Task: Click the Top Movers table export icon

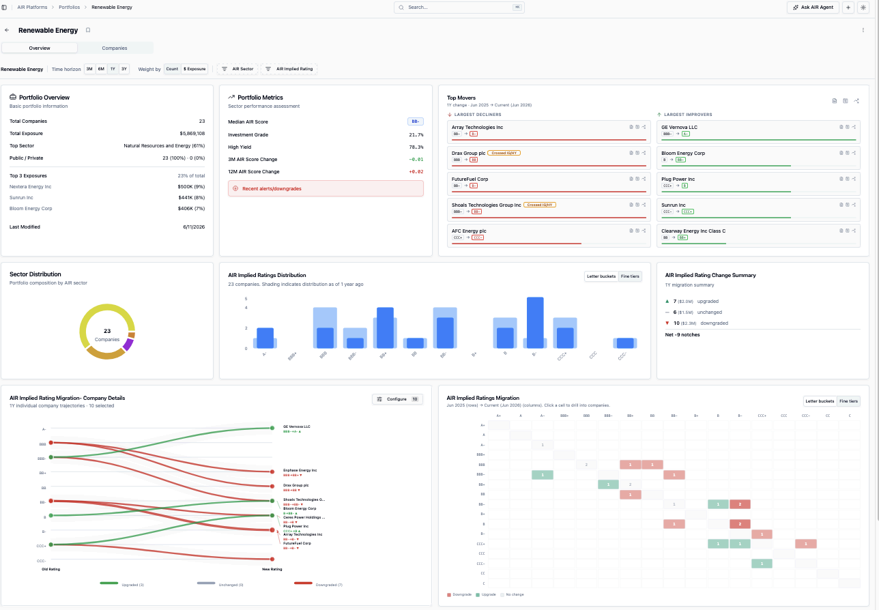Action: click(x=846, y=101)
